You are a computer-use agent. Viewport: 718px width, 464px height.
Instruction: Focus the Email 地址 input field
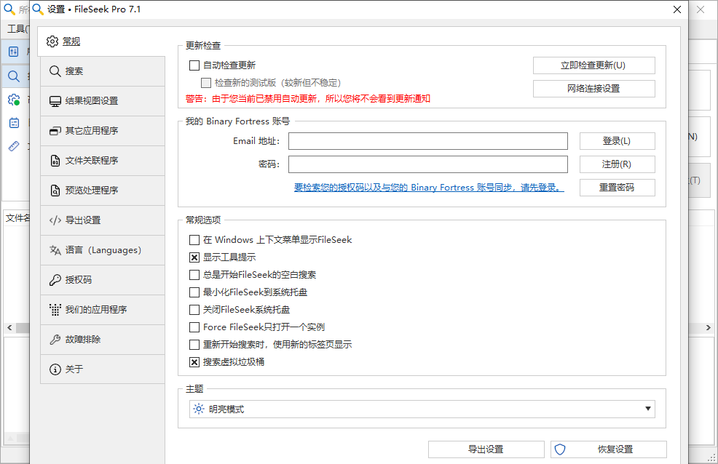click(x=428, y=141)
